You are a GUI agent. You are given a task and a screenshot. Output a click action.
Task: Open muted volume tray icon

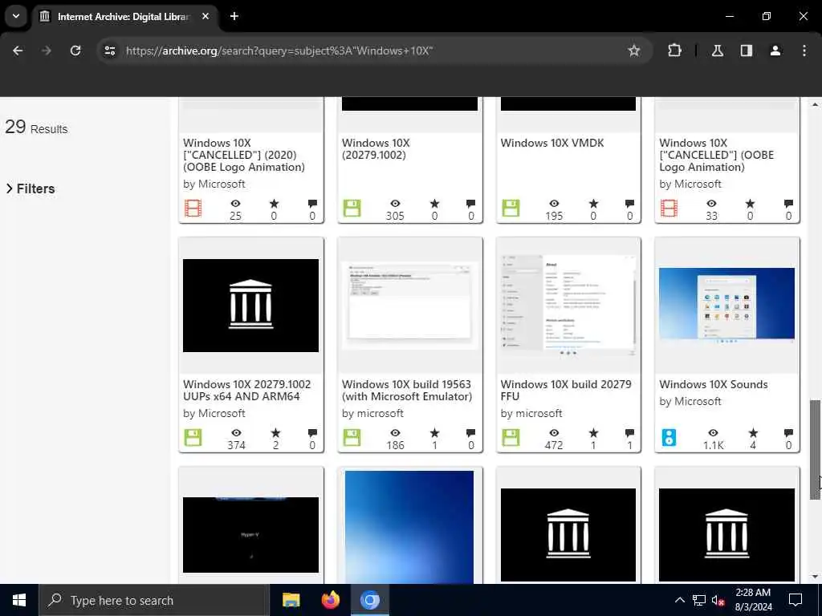[718, 600]
